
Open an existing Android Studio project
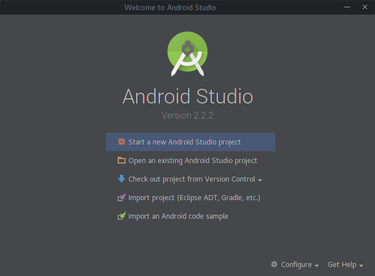190,160
